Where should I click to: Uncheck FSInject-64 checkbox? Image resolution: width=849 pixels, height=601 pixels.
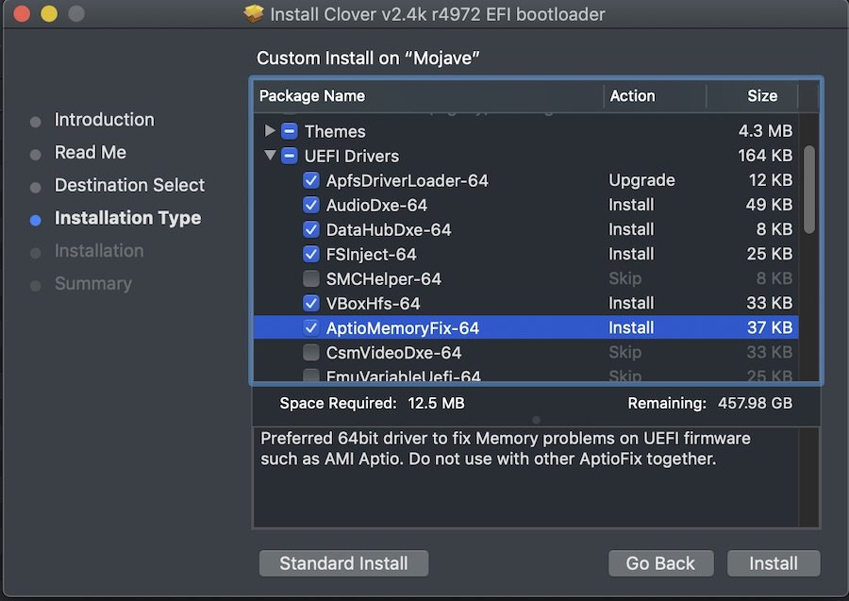pyautogui.click(x=311, y=254)
